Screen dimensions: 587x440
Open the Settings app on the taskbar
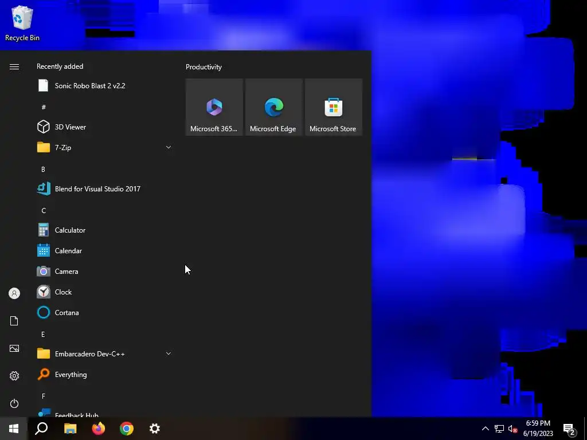coord(155,429)
